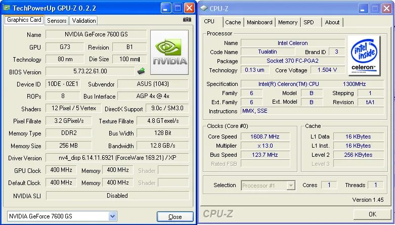Click the Intel Inside Celeron logo

364,56
